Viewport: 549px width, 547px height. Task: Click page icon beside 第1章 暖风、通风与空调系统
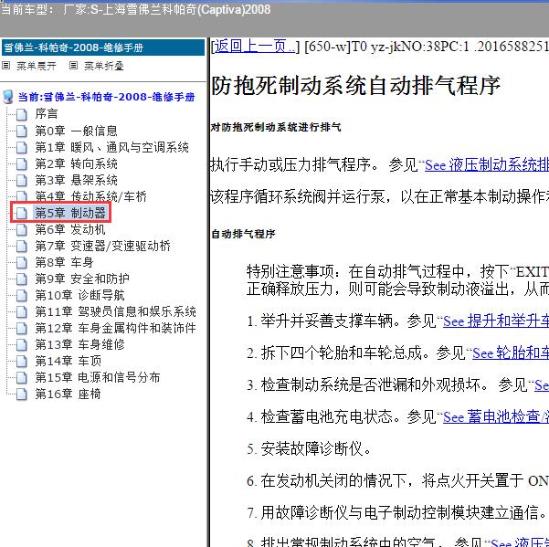click(x=22, y=147)
